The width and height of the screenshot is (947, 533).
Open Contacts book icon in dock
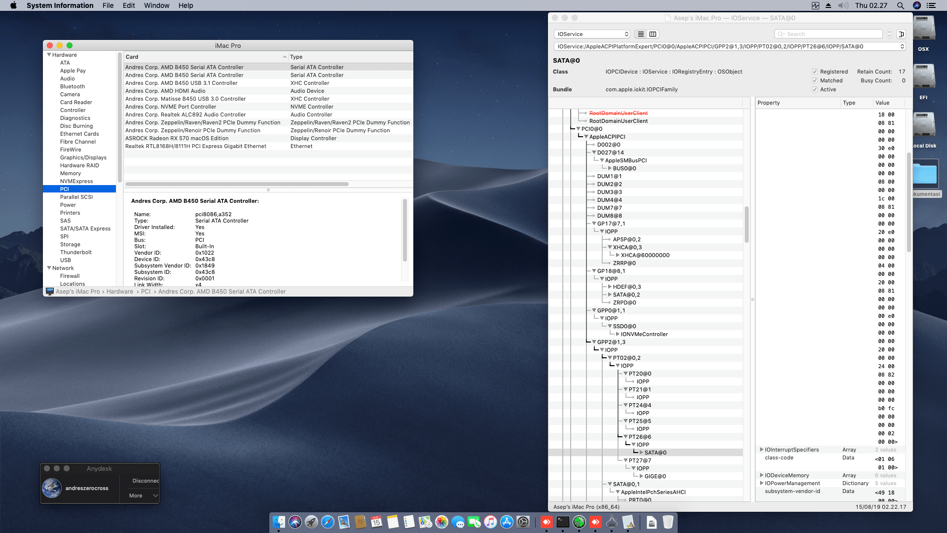pos(360,522)
